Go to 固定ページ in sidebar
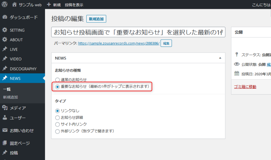271x160 pixels. [20, 143]
